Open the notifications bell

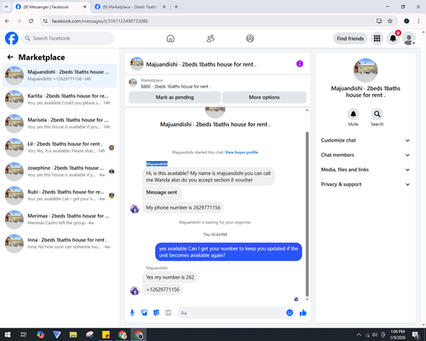coord(393,38)
